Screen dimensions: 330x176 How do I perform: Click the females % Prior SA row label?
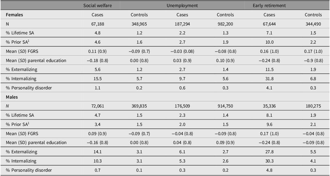(x=17, y=42)
